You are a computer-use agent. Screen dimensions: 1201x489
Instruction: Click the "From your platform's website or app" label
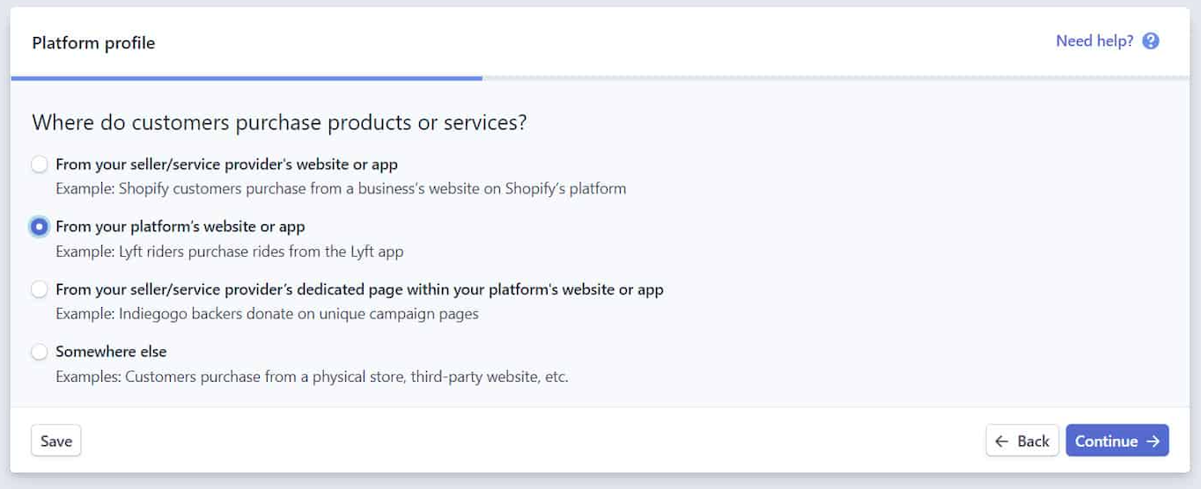pyautogui.click(x=181, y=227)
